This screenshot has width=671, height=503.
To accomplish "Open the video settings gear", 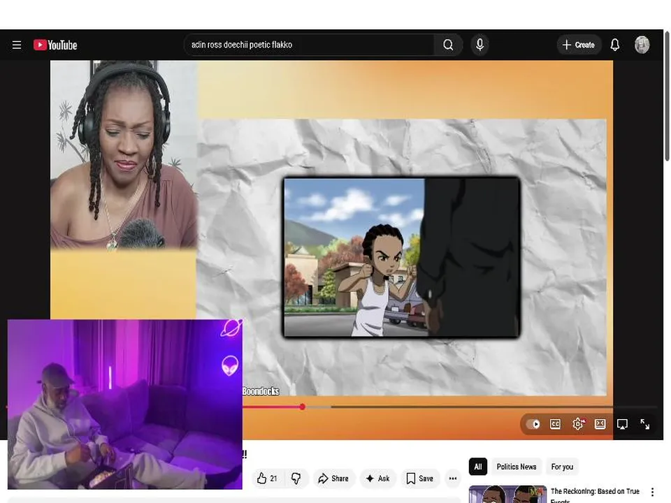I will pyautogui.click(x=578, y=424).
